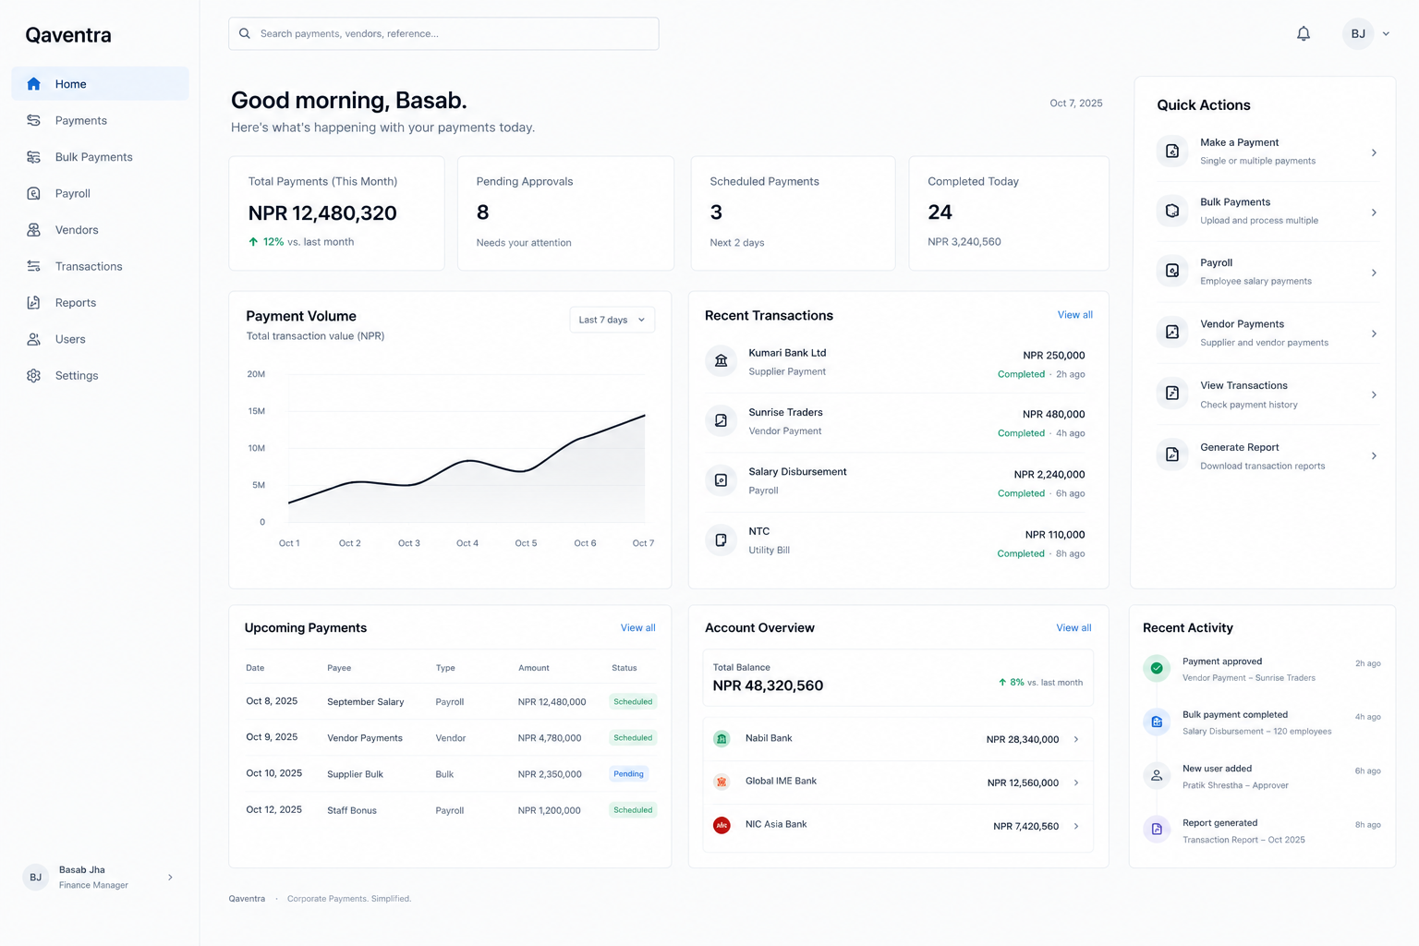The width and height of the screenshot is (1419, 946).
Task: Go to the Home menu item
Action: click(100, 84)
